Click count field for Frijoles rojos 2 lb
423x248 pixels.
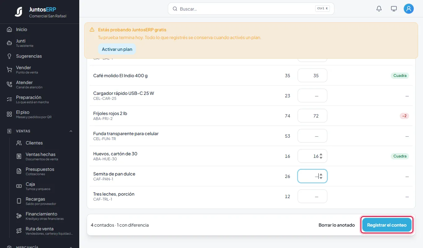tap(312, 116)
